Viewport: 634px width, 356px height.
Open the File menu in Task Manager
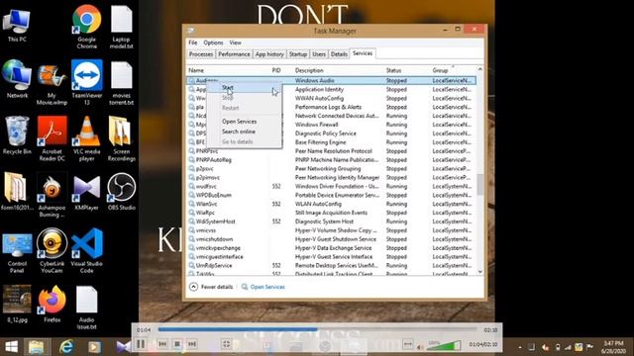click(193, 43)
